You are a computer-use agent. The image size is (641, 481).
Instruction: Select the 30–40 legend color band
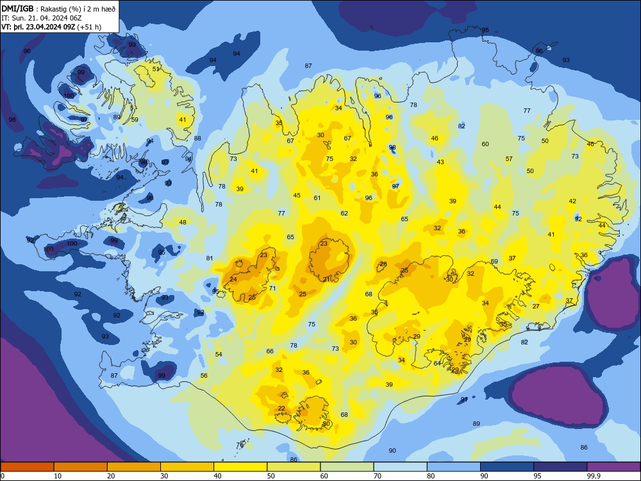(187, 467)
